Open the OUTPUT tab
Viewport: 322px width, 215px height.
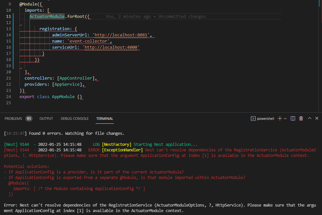click(46, 119)
